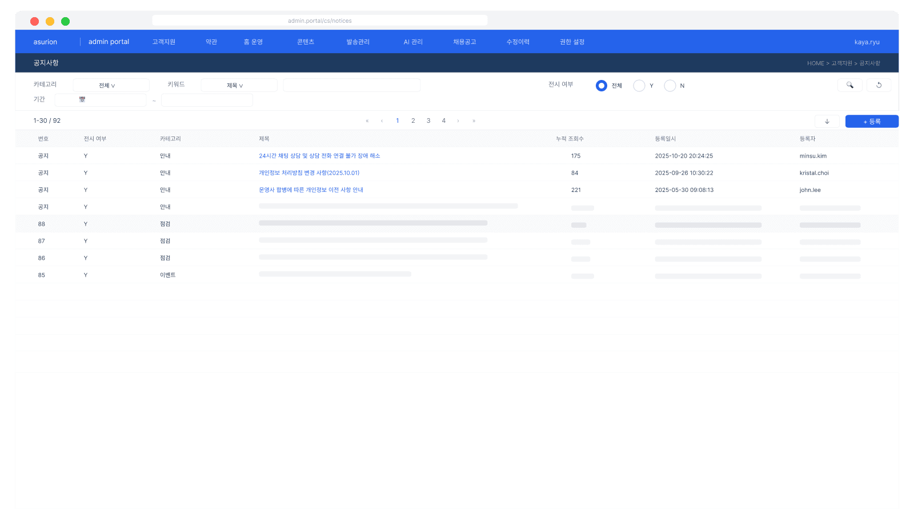
Task: Click the asurion logo text
Action: (x=45, y=42)
